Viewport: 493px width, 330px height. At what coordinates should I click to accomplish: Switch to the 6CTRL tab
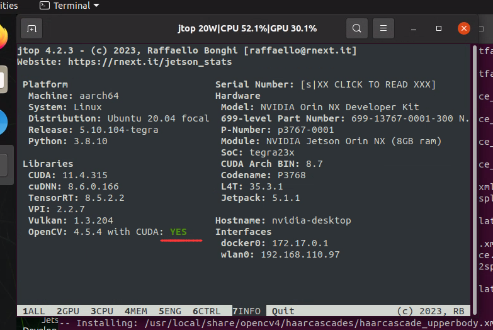207,311
